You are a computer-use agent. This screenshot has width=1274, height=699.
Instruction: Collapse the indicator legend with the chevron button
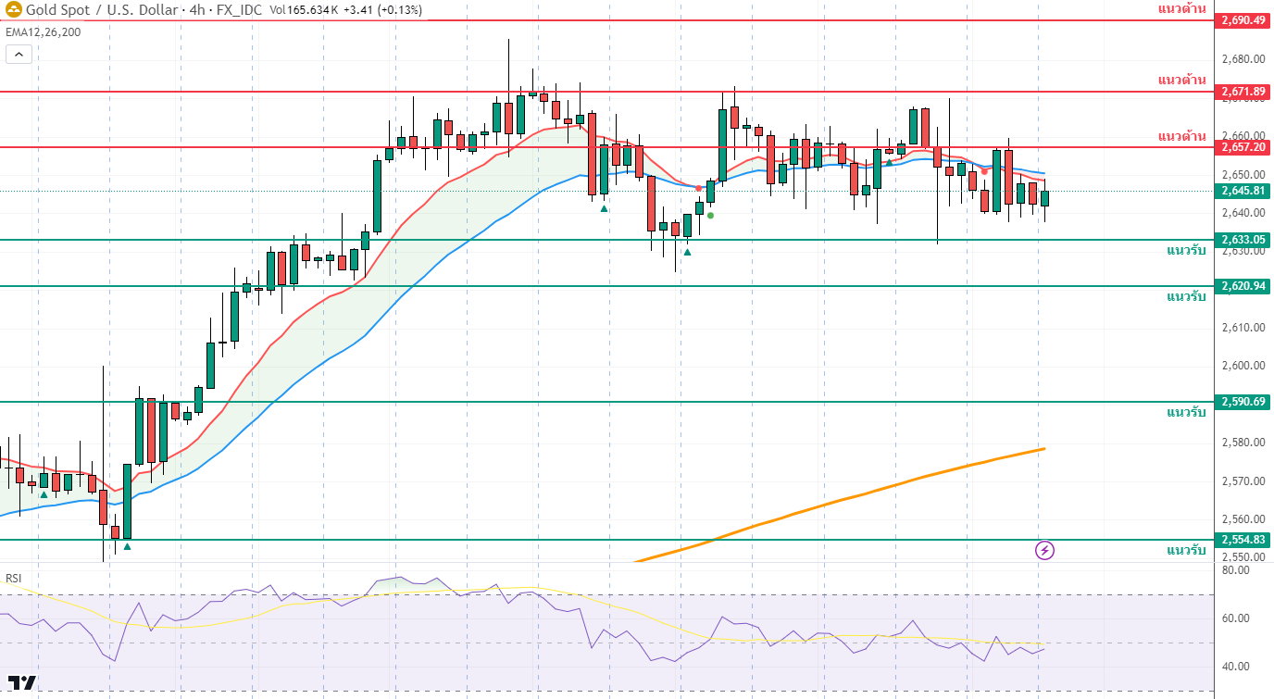[x=19, y=54]
